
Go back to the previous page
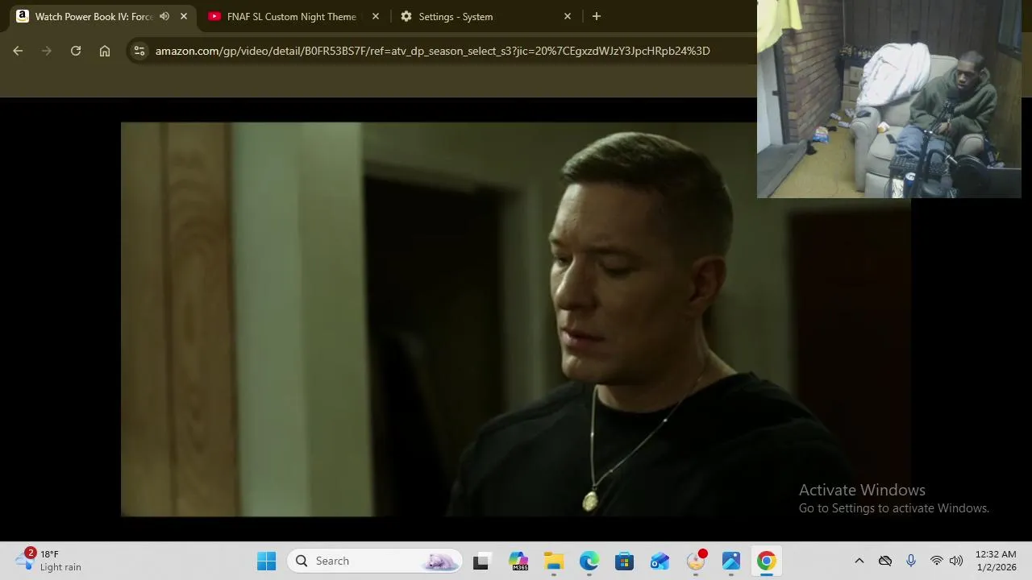coord(18,51)
